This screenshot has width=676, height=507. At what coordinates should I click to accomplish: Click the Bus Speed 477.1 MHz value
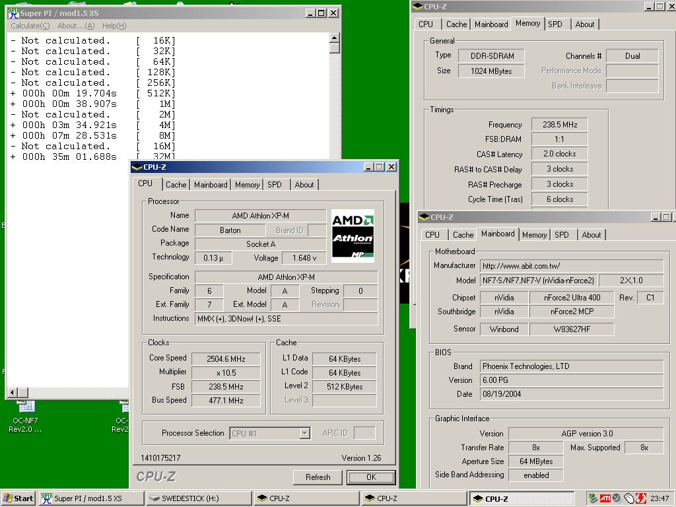click(226, 401)
